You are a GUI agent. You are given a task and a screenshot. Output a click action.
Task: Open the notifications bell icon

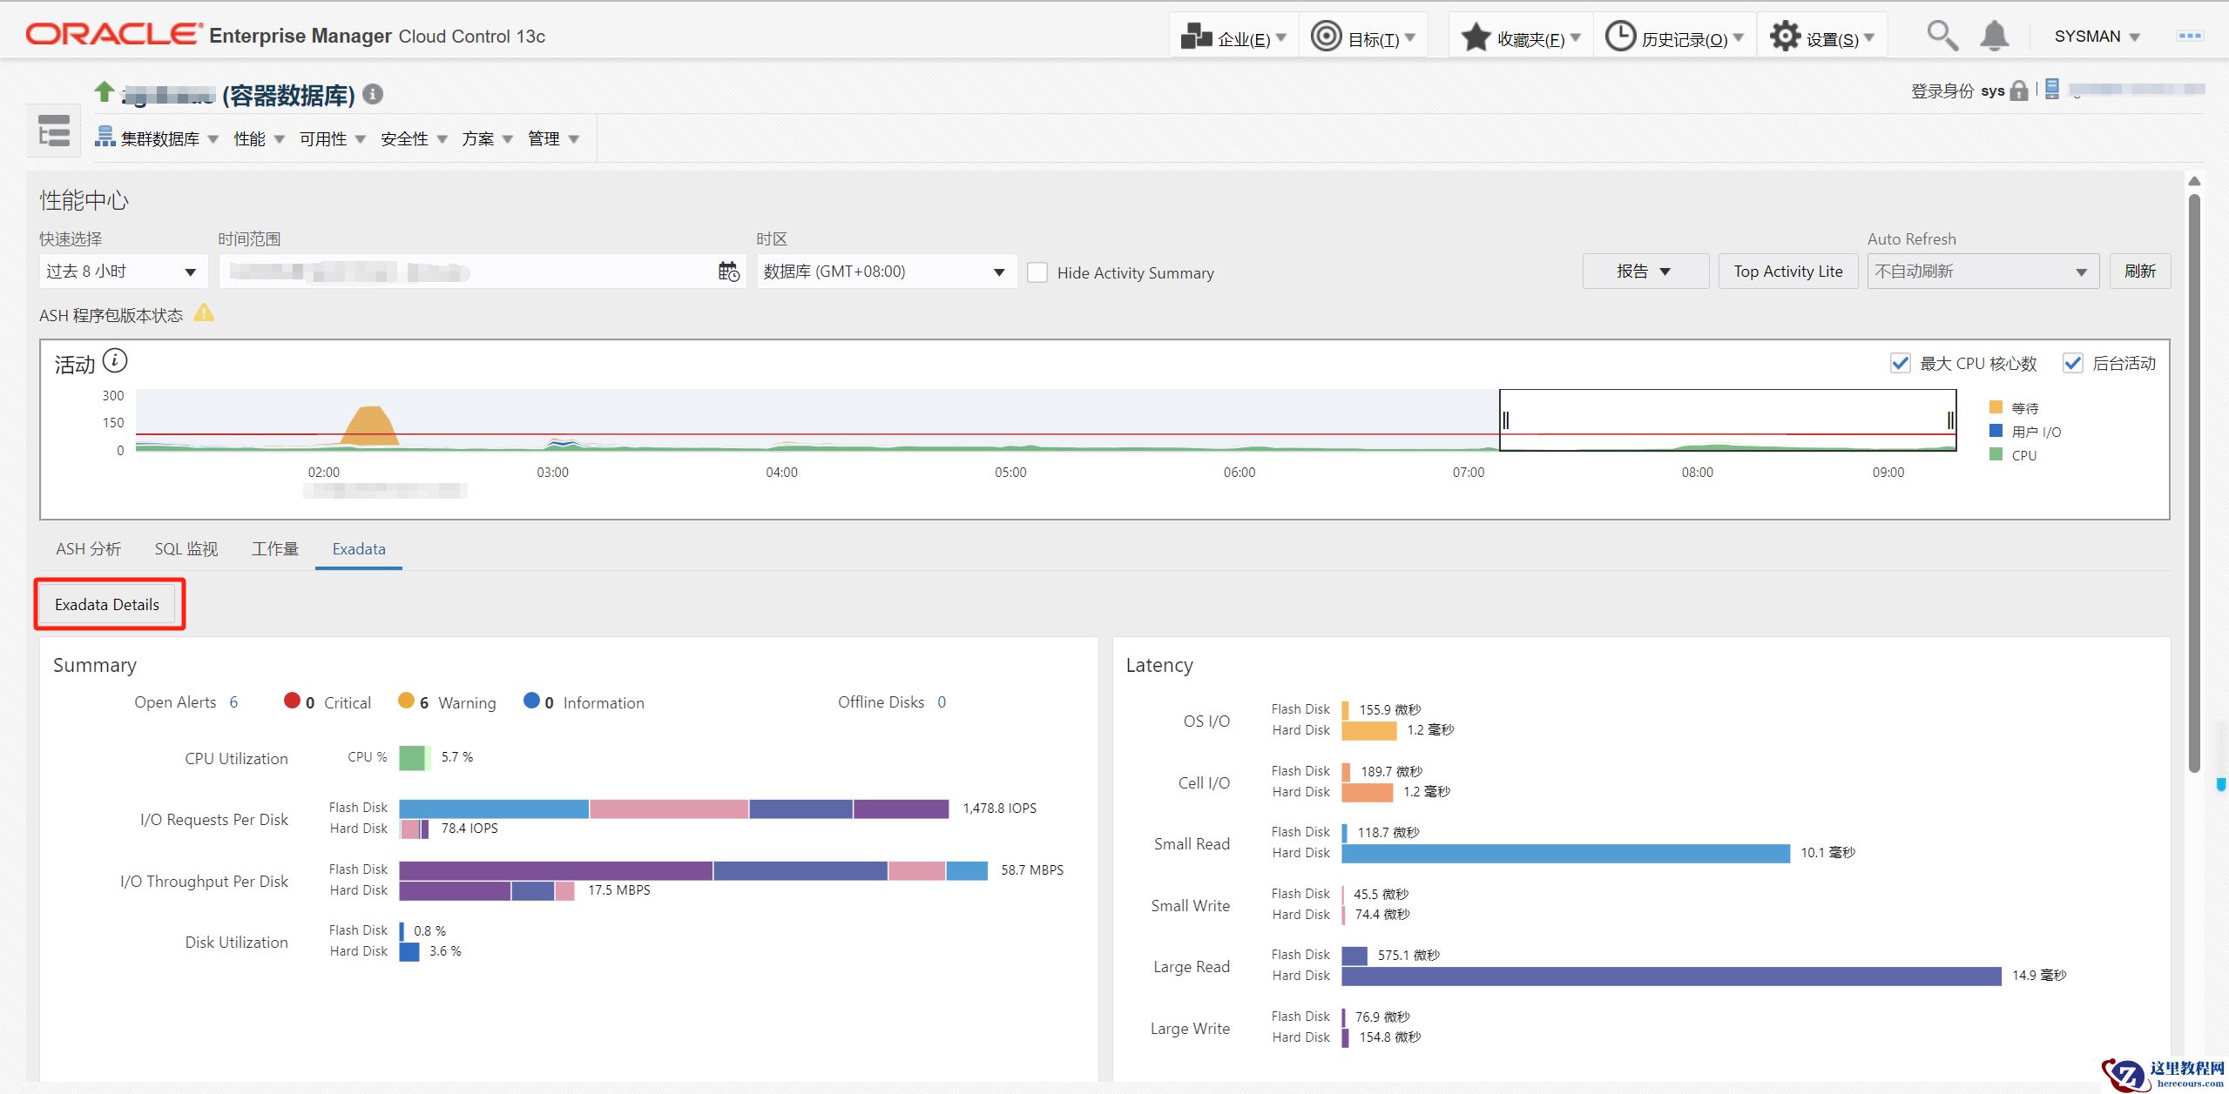[1994, 37]
